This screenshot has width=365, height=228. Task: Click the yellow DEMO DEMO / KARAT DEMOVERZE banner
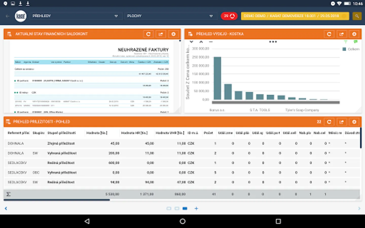[295, 16]
